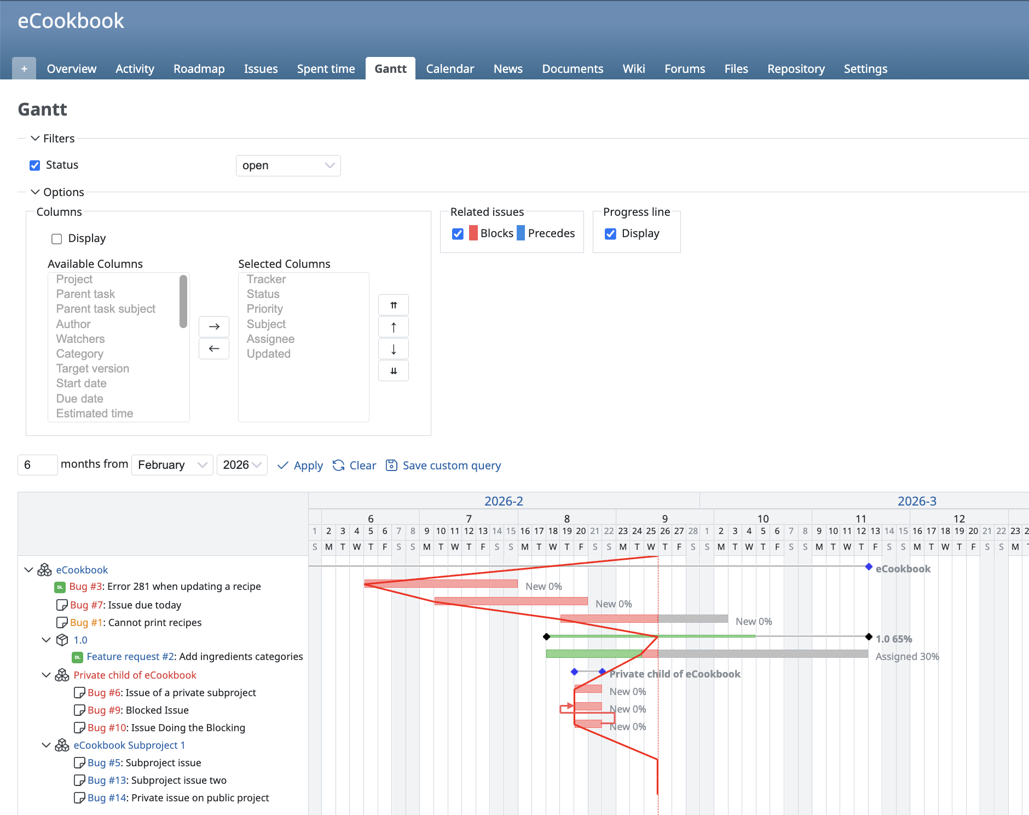This screenshot has height=815, width=1029.
Task: Switch to the Calendar tab
Action: [449, 69]
